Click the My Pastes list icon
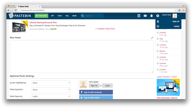The height and width of the screenshot is (108, 192). (x=139, y=16)
